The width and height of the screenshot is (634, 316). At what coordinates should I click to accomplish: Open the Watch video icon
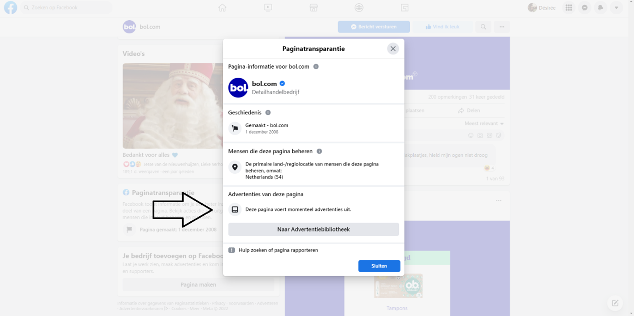pyautogui.click(x=268, y=8)
